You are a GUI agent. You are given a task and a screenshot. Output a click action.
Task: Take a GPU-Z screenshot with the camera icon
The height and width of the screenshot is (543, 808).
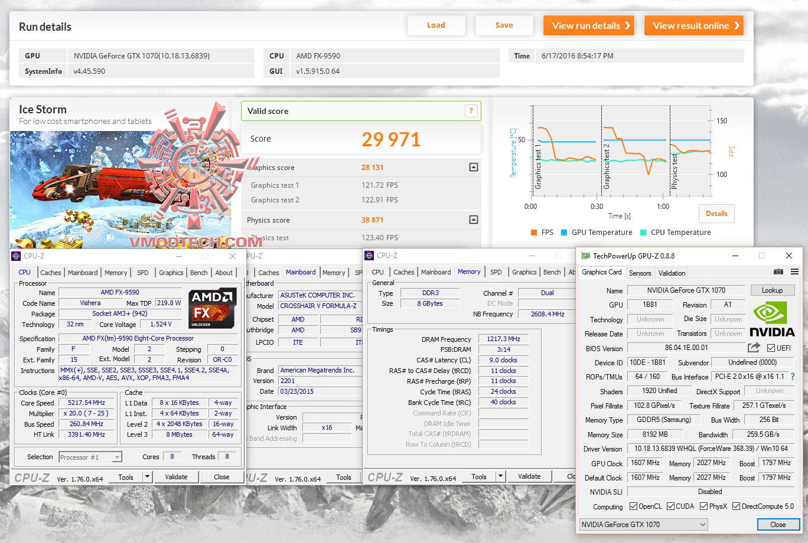[778, 272]
